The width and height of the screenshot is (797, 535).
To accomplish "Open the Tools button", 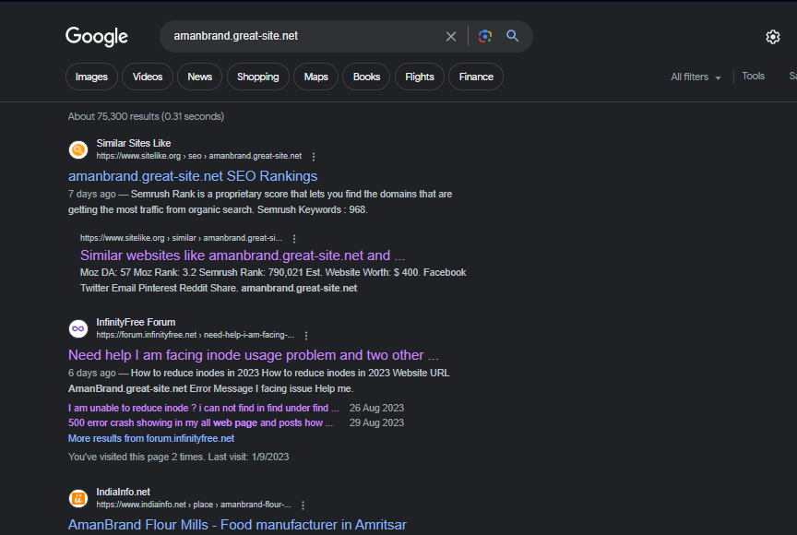I will (x=754, y=77).
